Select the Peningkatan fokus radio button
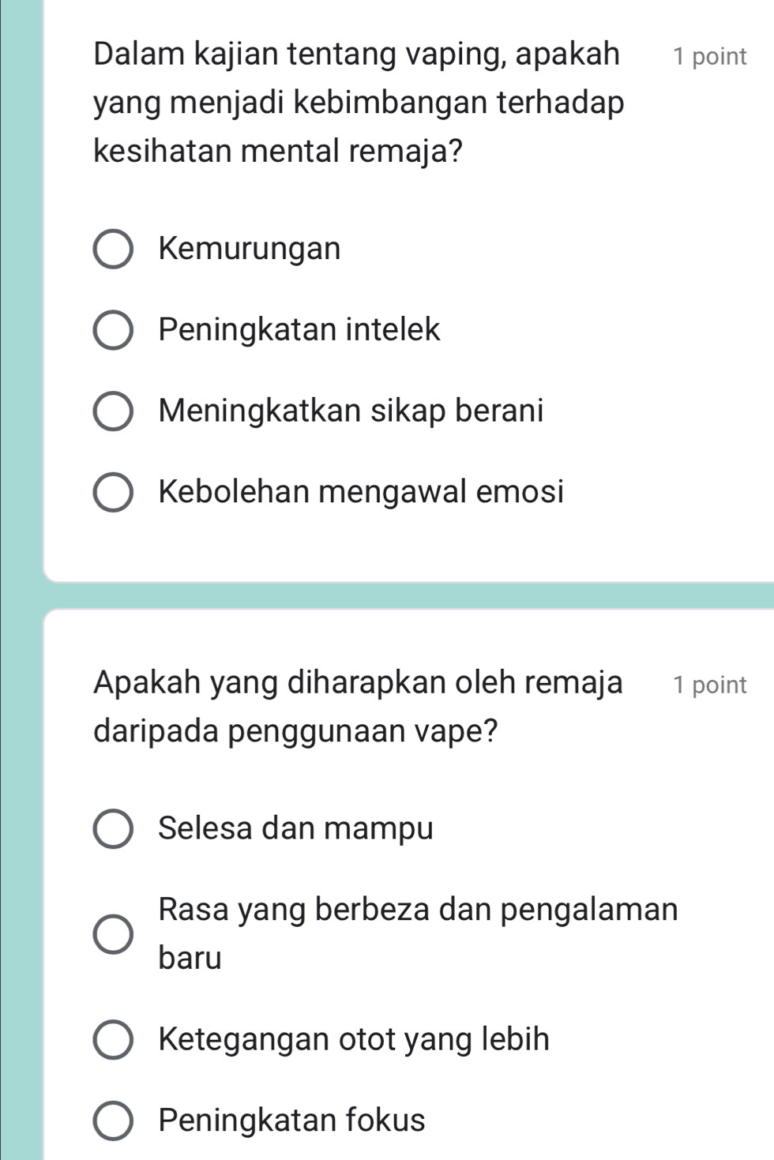 pos(114,1121)
